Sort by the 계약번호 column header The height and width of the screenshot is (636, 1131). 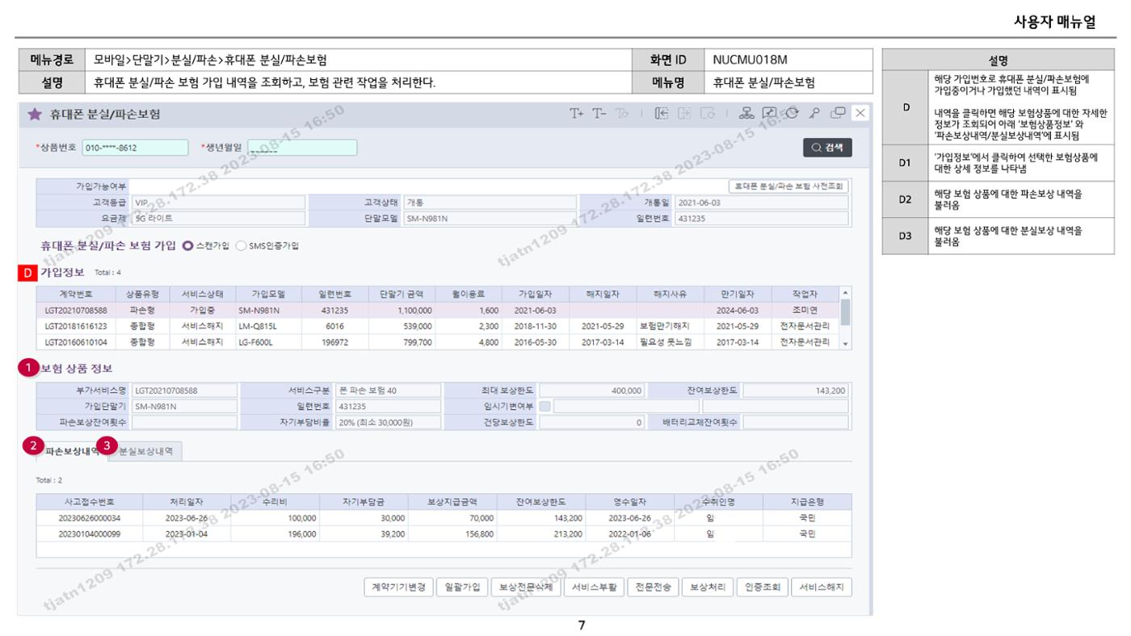pyautogui.click(x=76, y=294)
